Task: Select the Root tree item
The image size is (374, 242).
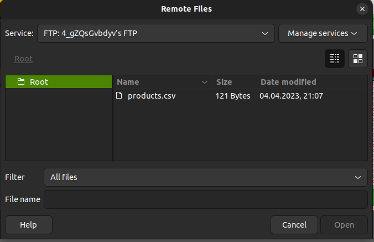Action: click(x=59, y=82)
